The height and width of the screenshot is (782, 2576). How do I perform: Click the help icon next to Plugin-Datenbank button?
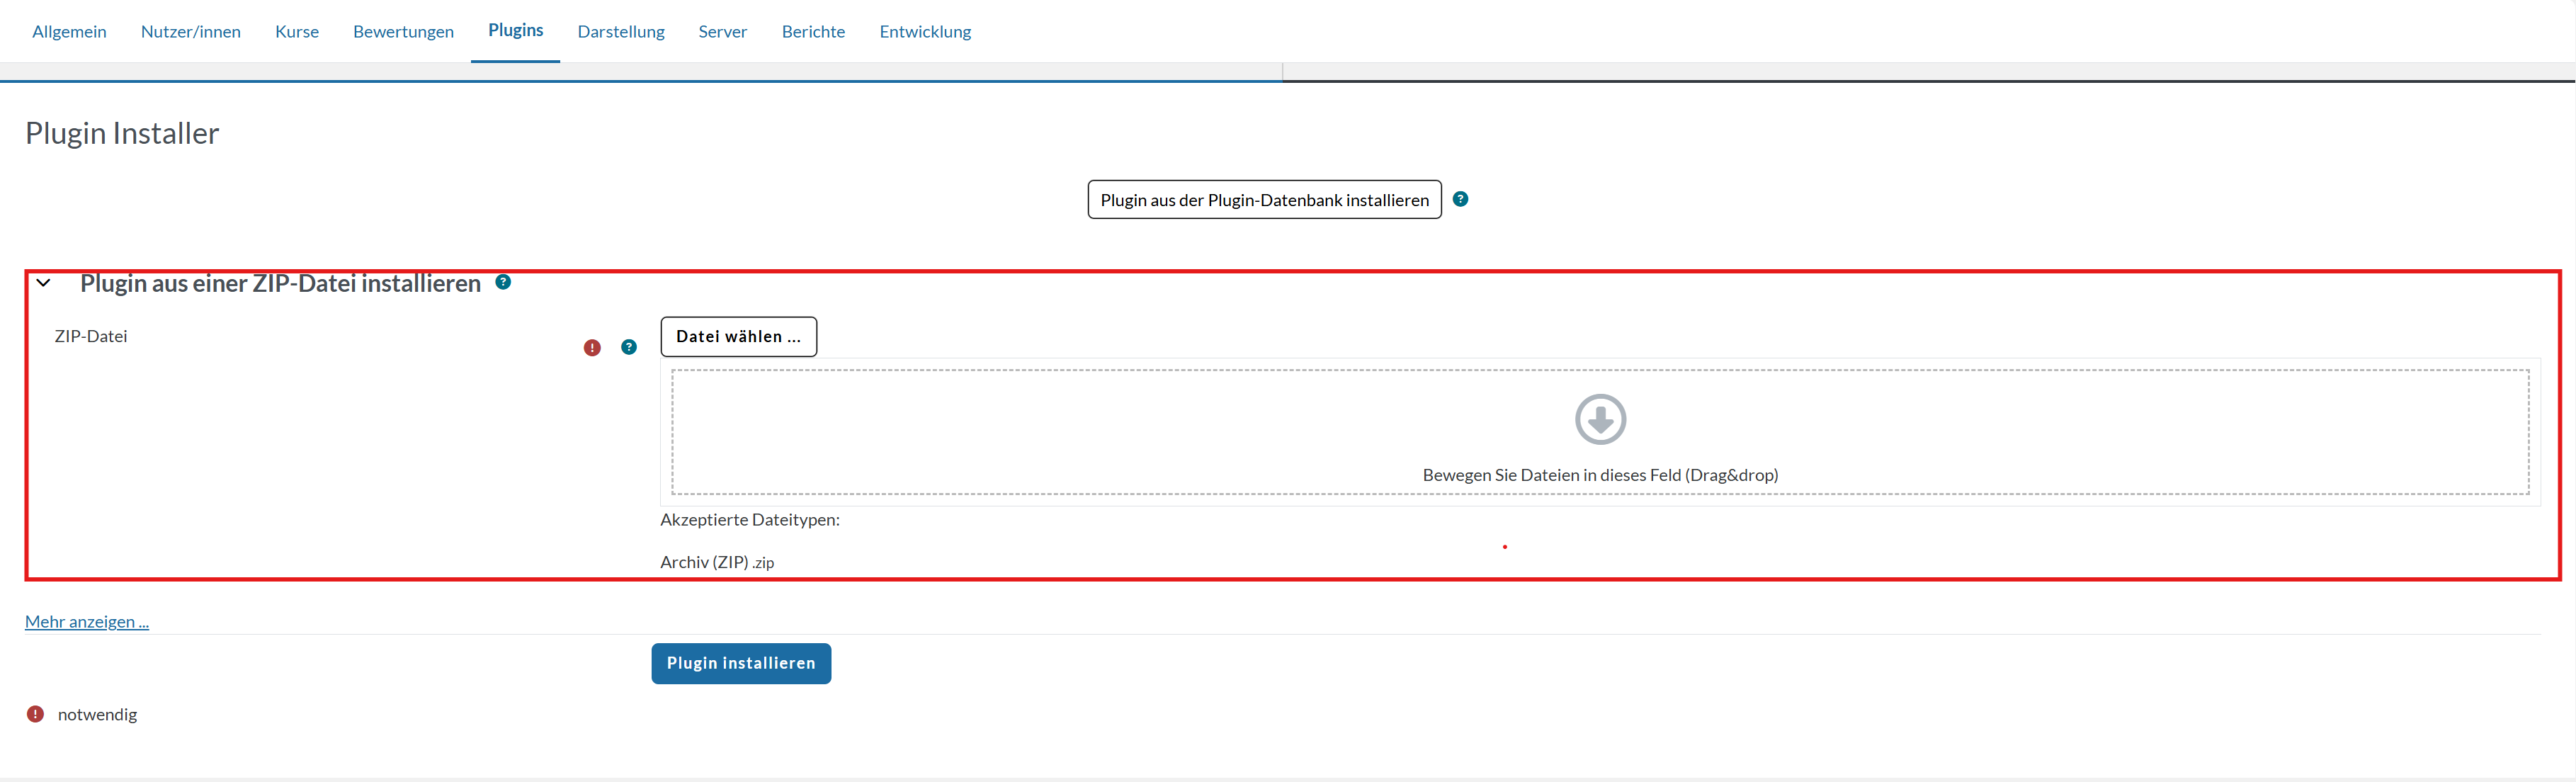point(1461,199)
